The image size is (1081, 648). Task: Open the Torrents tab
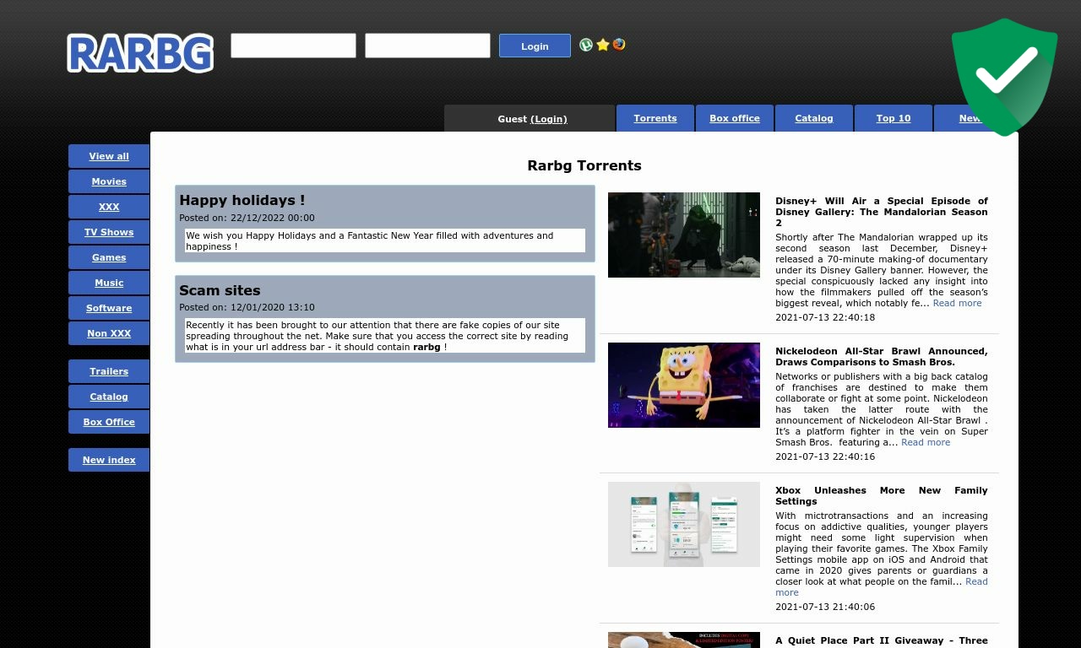655,118
